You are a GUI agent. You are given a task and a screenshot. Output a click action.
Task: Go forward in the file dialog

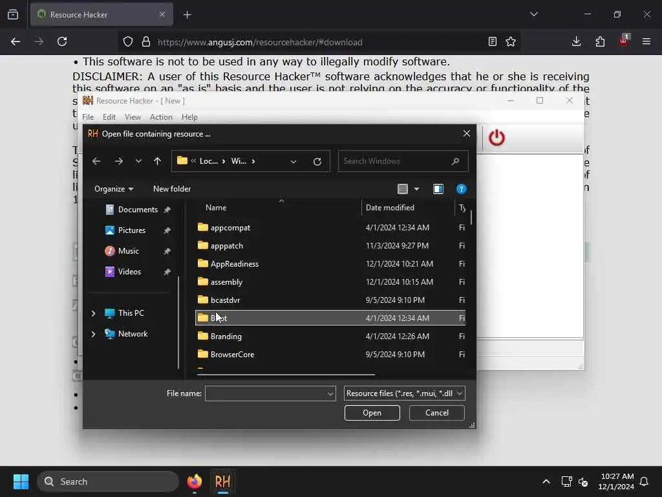119,161
